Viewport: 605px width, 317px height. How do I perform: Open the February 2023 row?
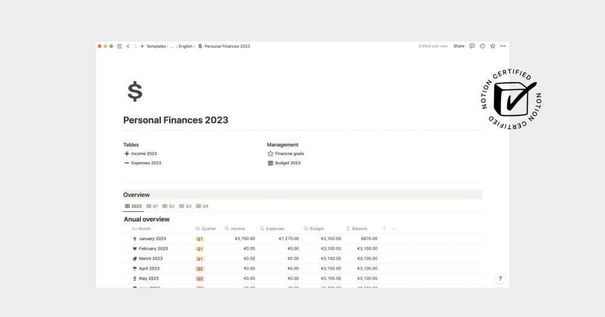(x=153, y=249)
